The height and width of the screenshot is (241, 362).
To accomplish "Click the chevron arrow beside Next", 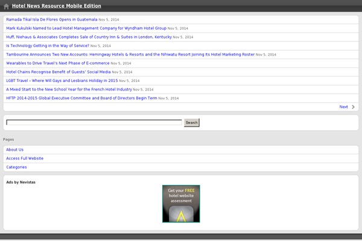I will coord(353,107).
